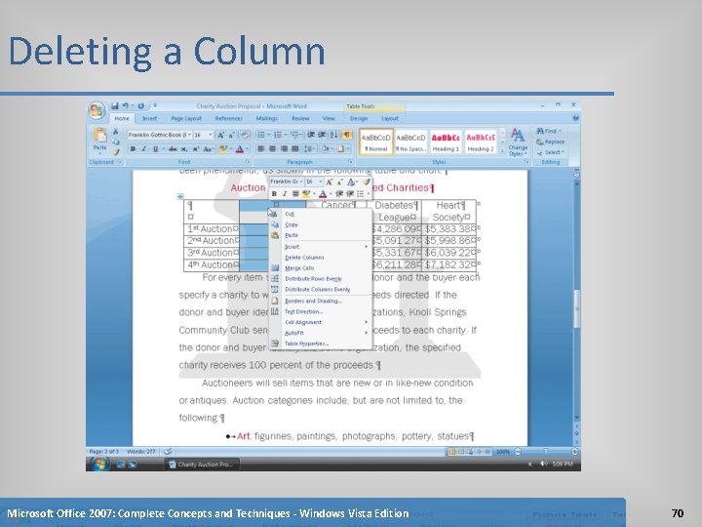Image resolution: width=702 pixels, height=527 pixels.
Task: Open the ribbon font size 16 dropdown
Action: coord(211,135)
